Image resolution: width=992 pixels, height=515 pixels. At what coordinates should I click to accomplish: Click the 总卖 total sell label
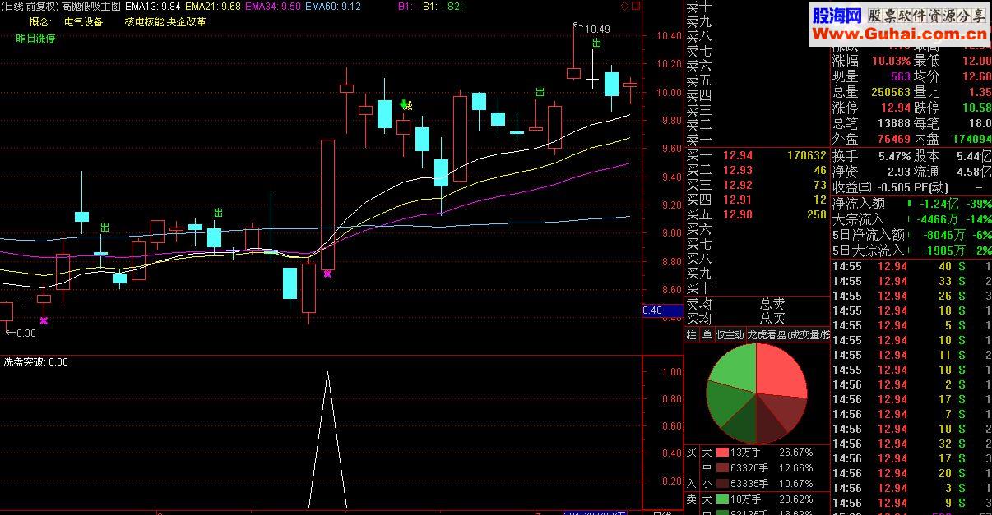(772, 305)
